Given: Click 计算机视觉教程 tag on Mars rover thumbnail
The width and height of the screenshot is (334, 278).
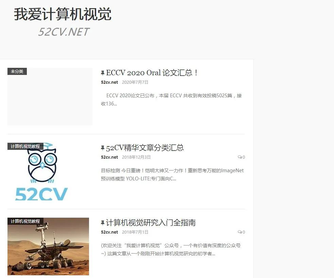Looking at the screenshot, I should pyautogui.click(x=25, y=221).
